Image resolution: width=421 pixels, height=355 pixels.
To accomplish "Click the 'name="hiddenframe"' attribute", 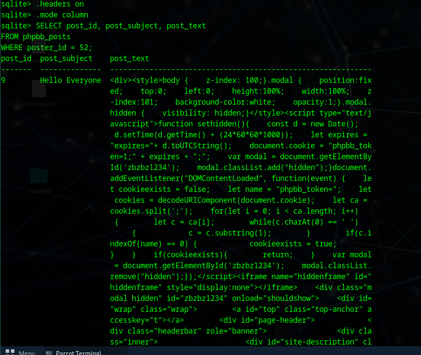I will click(x=311, y=276).
